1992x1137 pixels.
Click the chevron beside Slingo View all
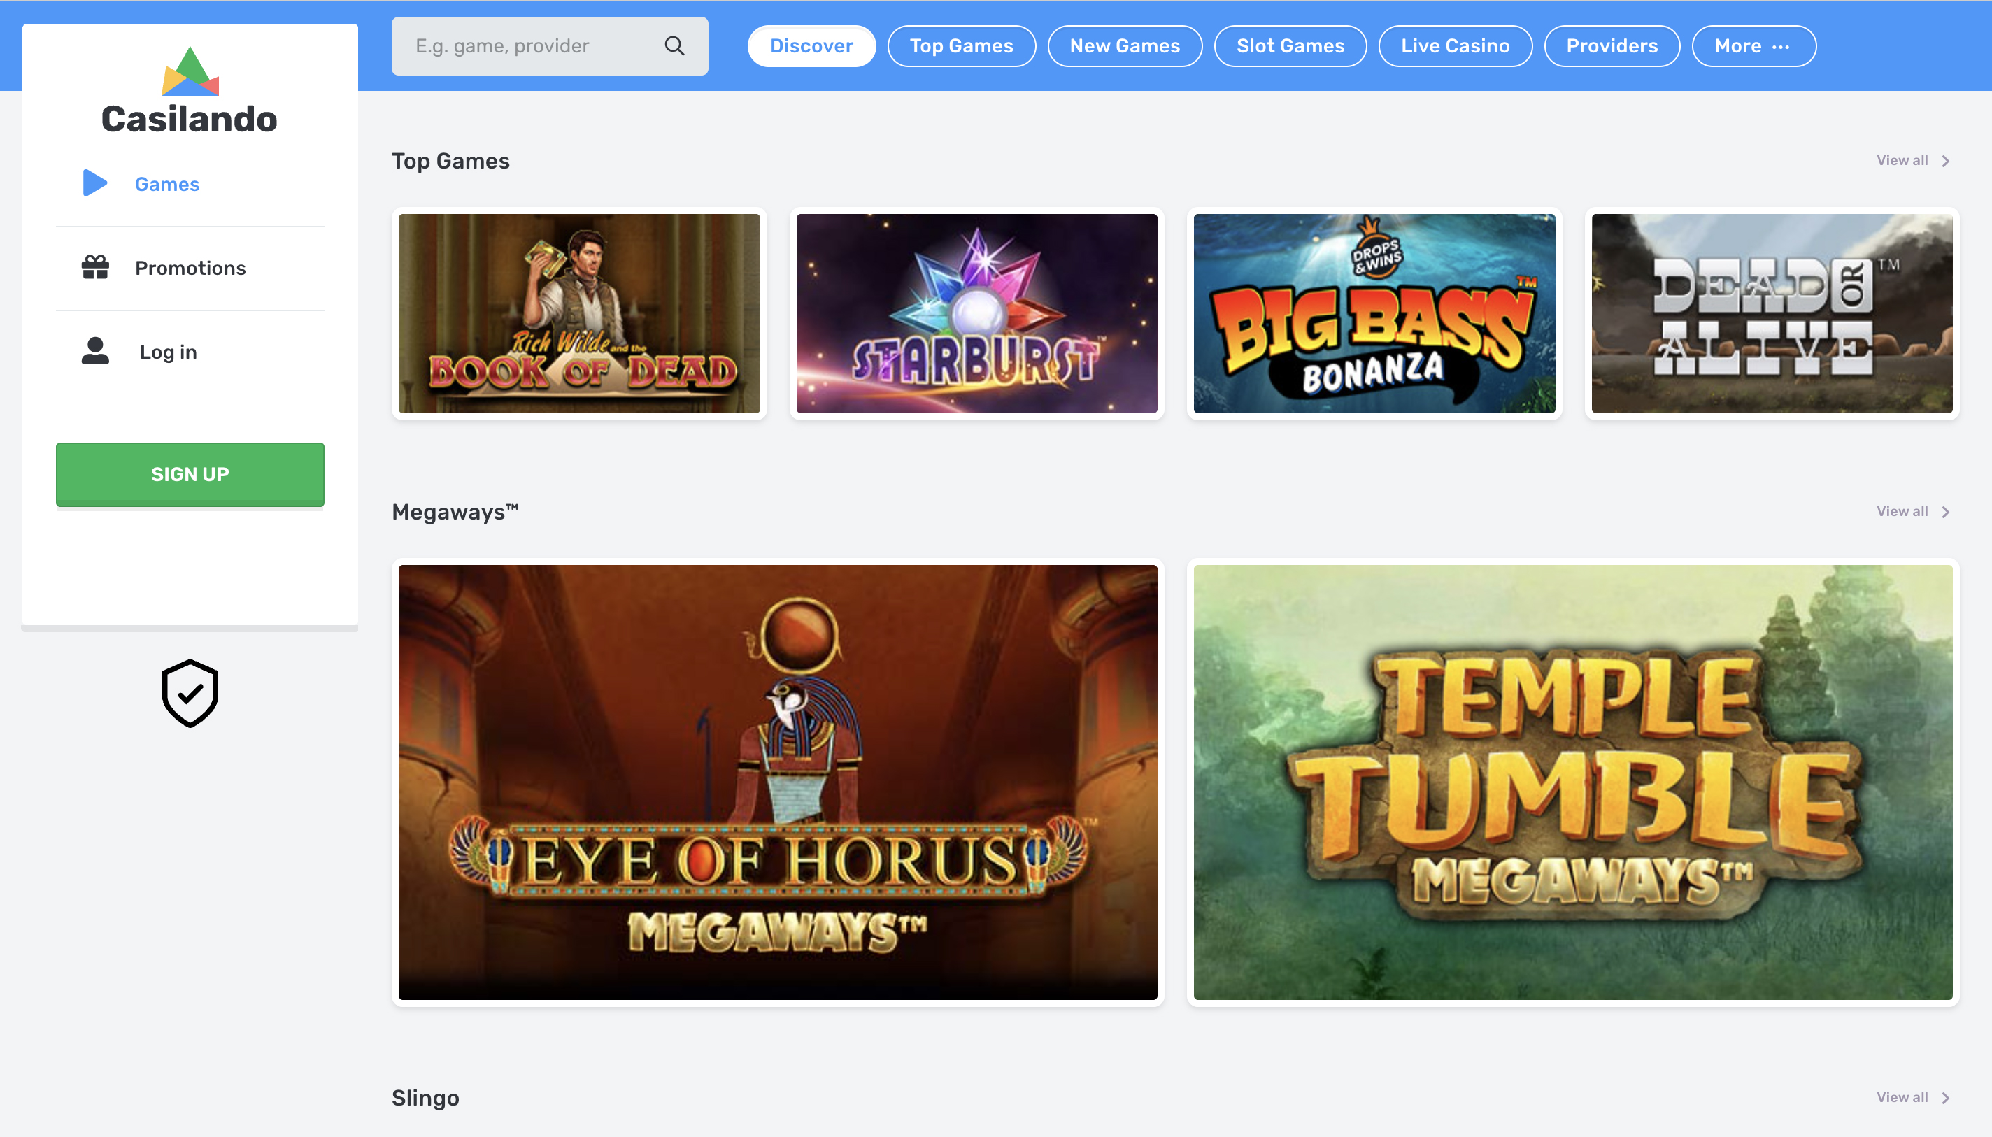[1945, 1096]
